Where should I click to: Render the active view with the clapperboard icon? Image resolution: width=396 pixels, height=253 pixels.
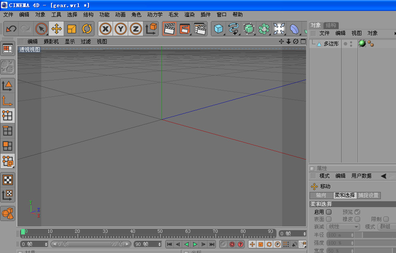tap(170, 29)
